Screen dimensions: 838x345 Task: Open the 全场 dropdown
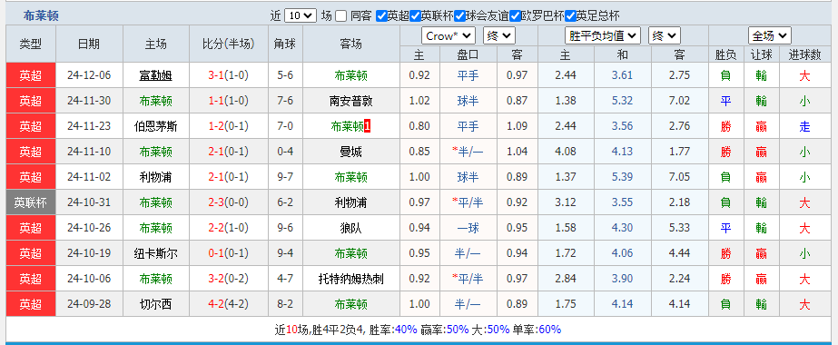click(x=770, y=35)
